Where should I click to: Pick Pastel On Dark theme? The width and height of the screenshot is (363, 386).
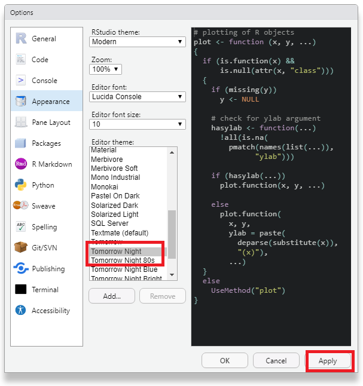pyautogui.click(x=128, y=196)
